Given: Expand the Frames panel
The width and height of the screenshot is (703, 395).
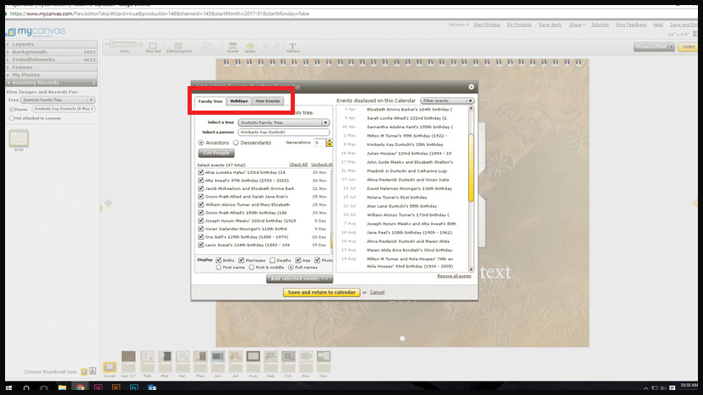Looking at the screenshot, I should (51, 68).
